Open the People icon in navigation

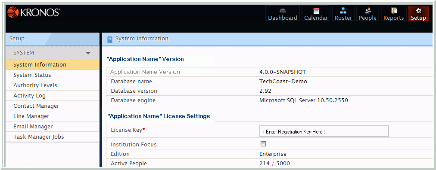point(368,11)
